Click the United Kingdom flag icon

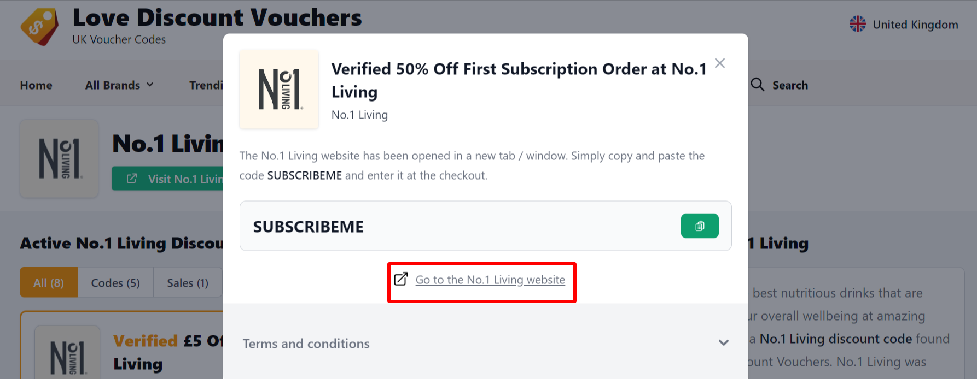click(857, 24)
